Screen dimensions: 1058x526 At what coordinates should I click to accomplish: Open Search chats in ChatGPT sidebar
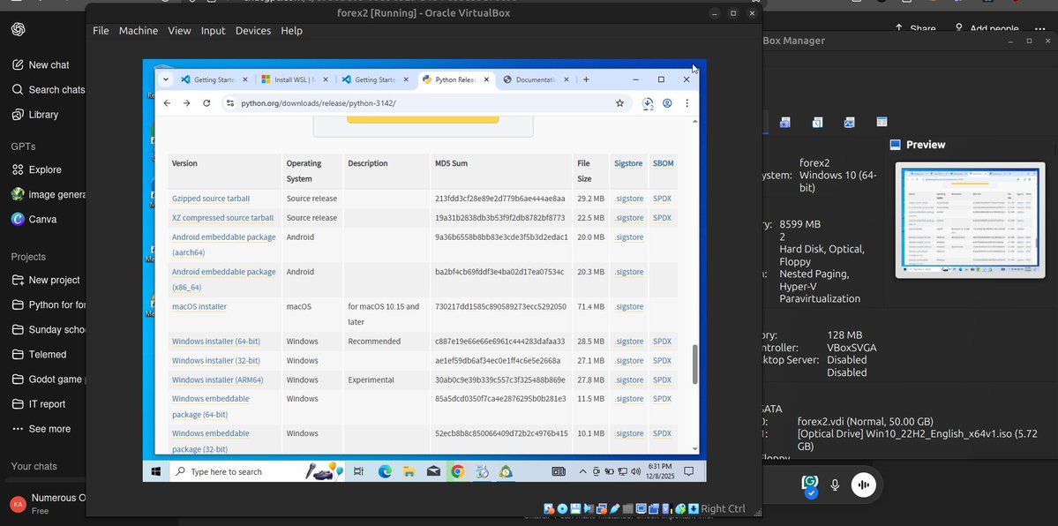[48, 90]
